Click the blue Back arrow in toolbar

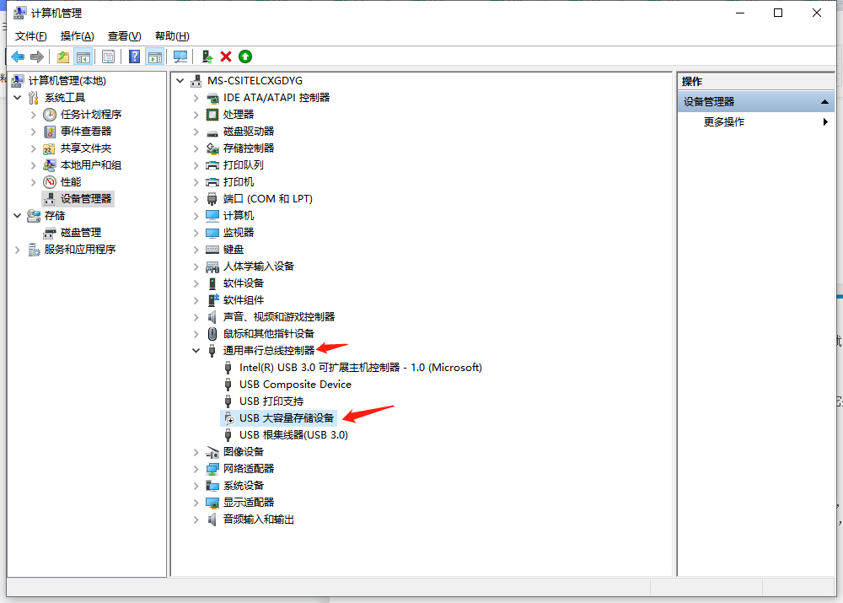(x=18, y=57)
